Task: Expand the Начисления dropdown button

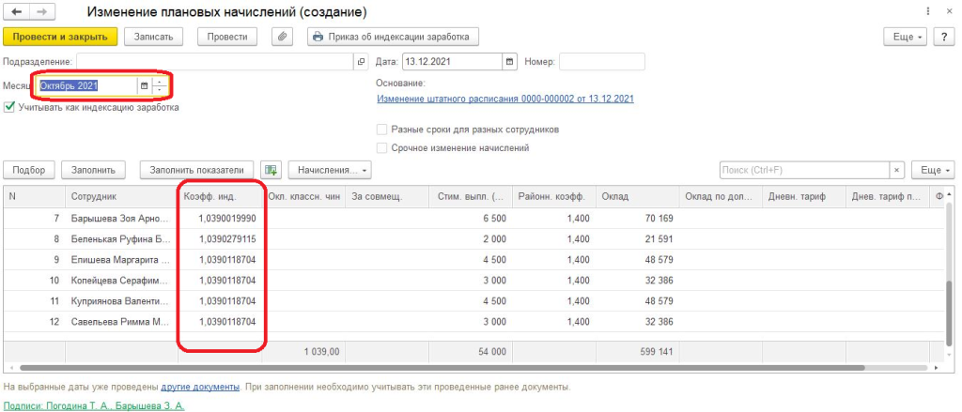Action: [329, 171]
